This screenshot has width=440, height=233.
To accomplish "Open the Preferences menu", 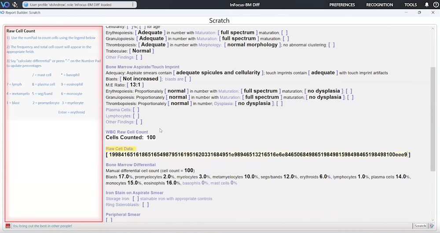I will tap(342, 5).
